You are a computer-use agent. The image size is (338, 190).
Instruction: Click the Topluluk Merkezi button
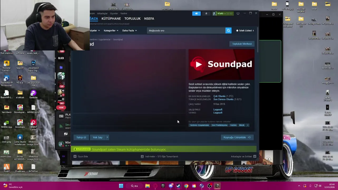click(242, 44)
